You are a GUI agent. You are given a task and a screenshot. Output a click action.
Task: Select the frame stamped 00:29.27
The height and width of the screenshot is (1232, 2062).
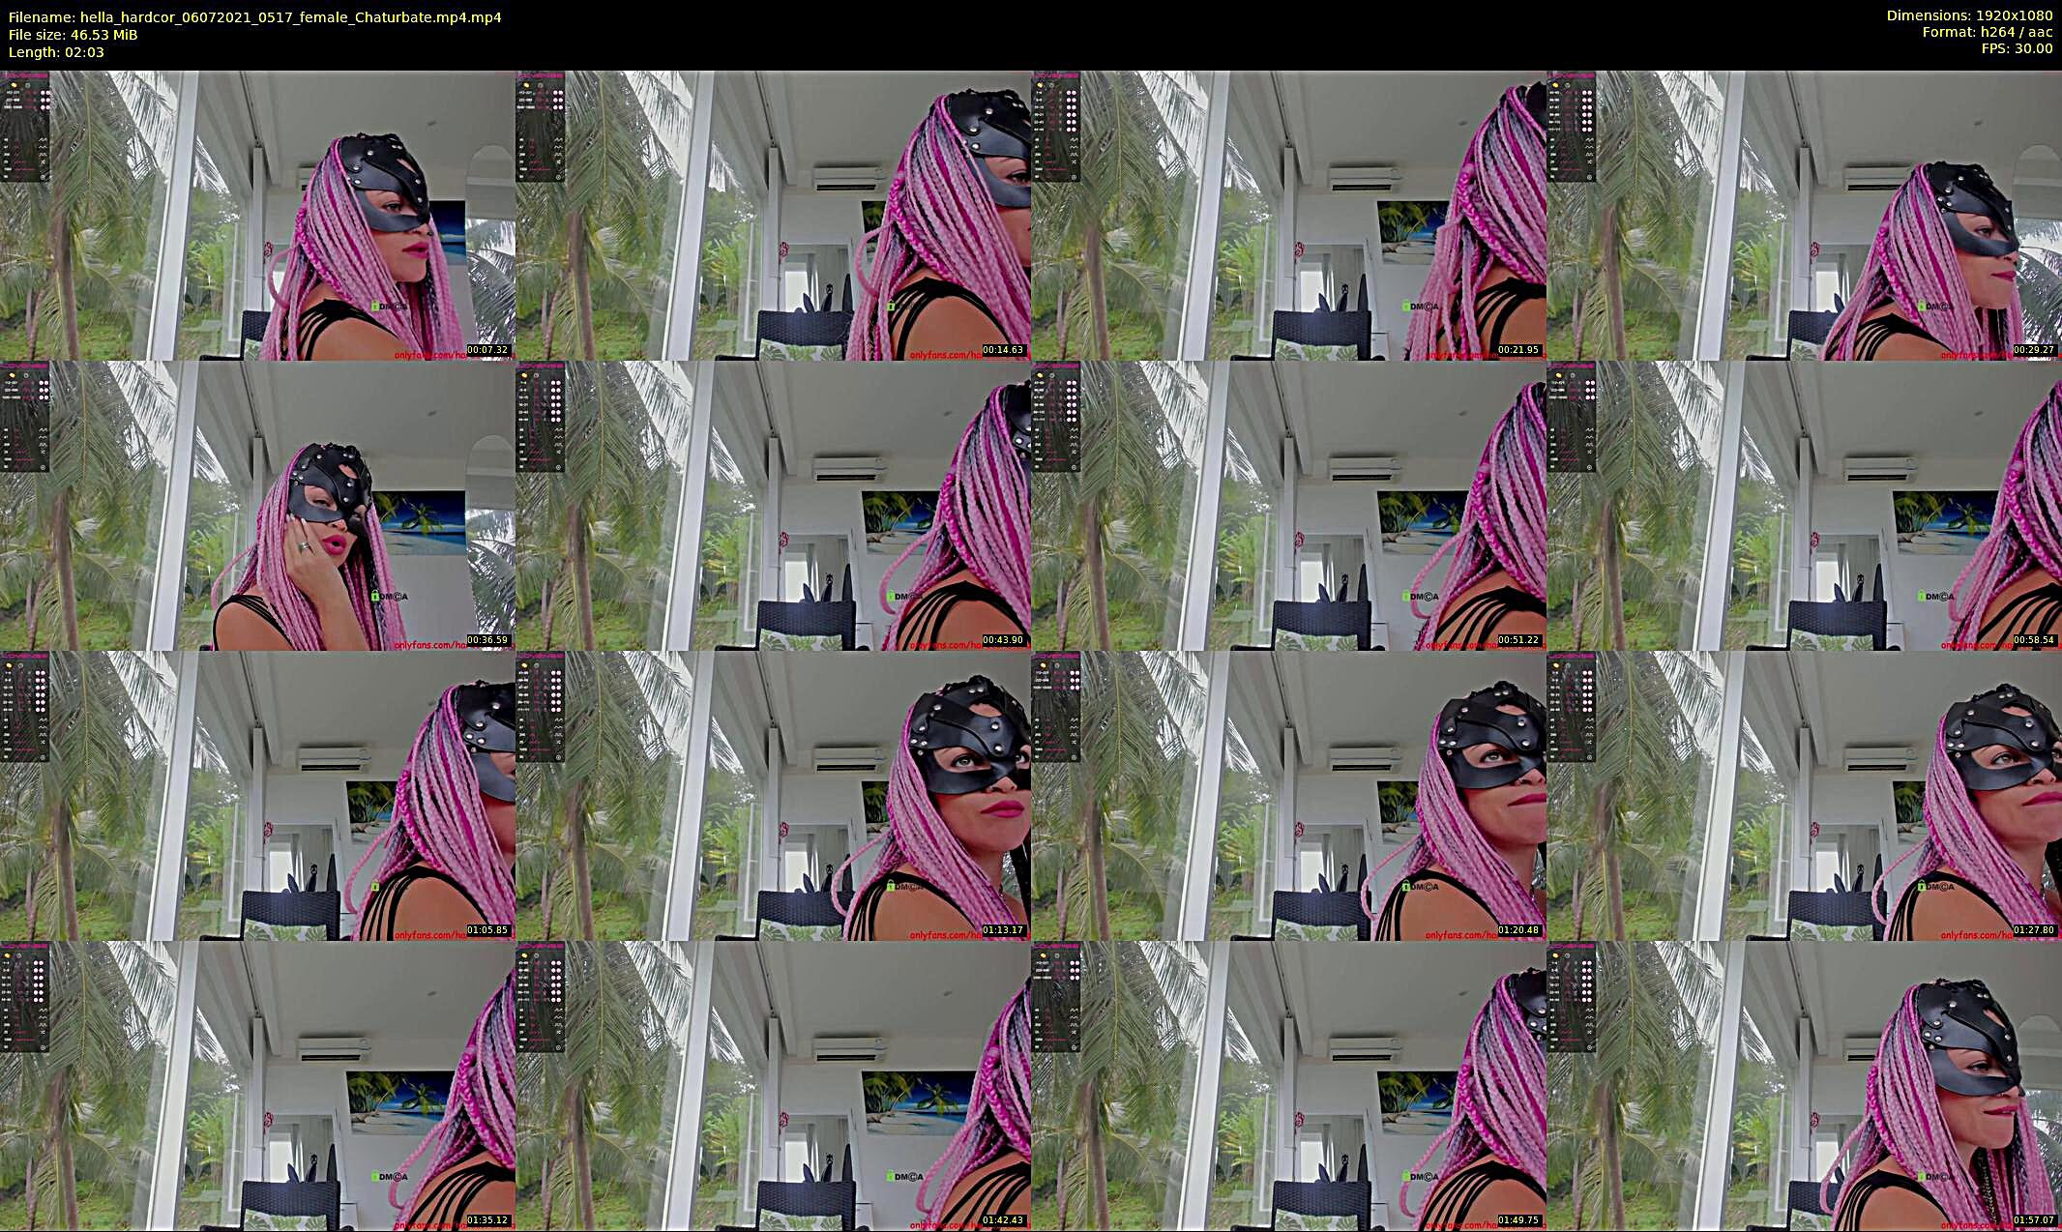pyautogui.click(x=1805, y=216)
